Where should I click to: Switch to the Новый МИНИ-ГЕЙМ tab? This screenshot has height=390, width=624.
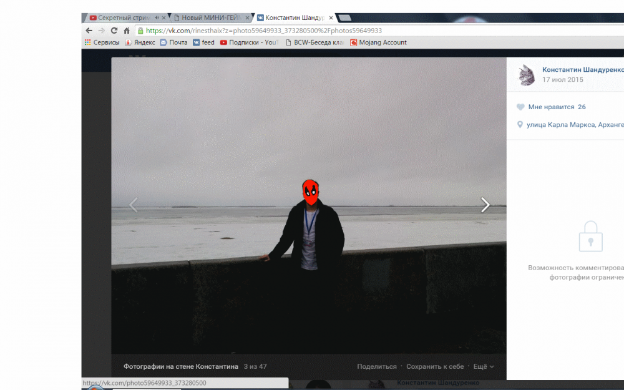212,18
